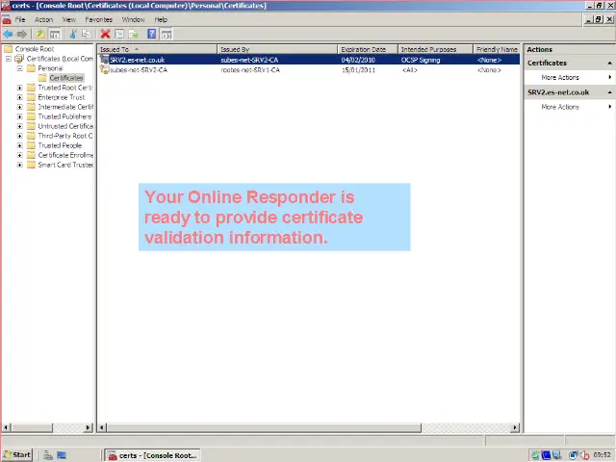Image resolution: width=616 pixels, height=462 pixels.
Task: Click the Forward arrow toolbar icon
Action: 22,34
